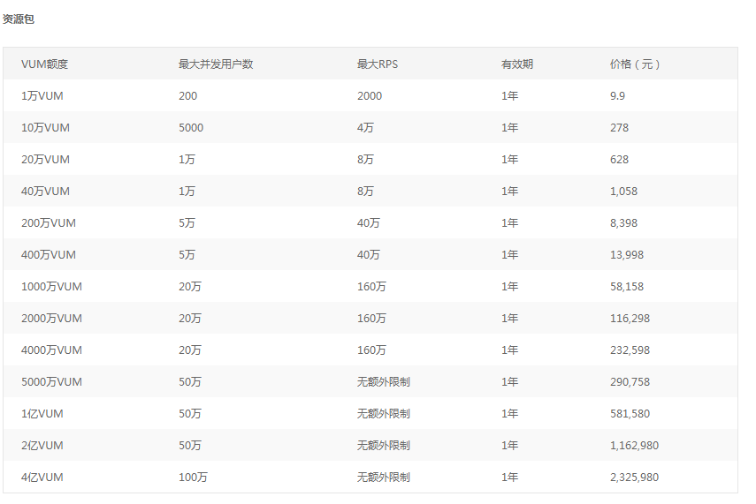Click the price 1,058

tap(623, 192)
